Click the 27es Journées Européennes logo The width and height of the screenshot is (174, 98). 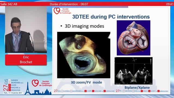click(13, 86)
